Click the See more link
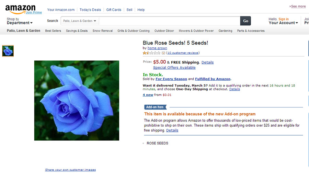 click(298, 7)
